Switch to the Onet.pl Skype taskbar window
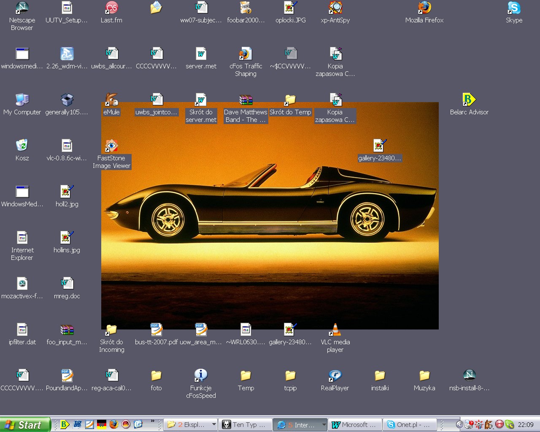 tap(410, 424)
